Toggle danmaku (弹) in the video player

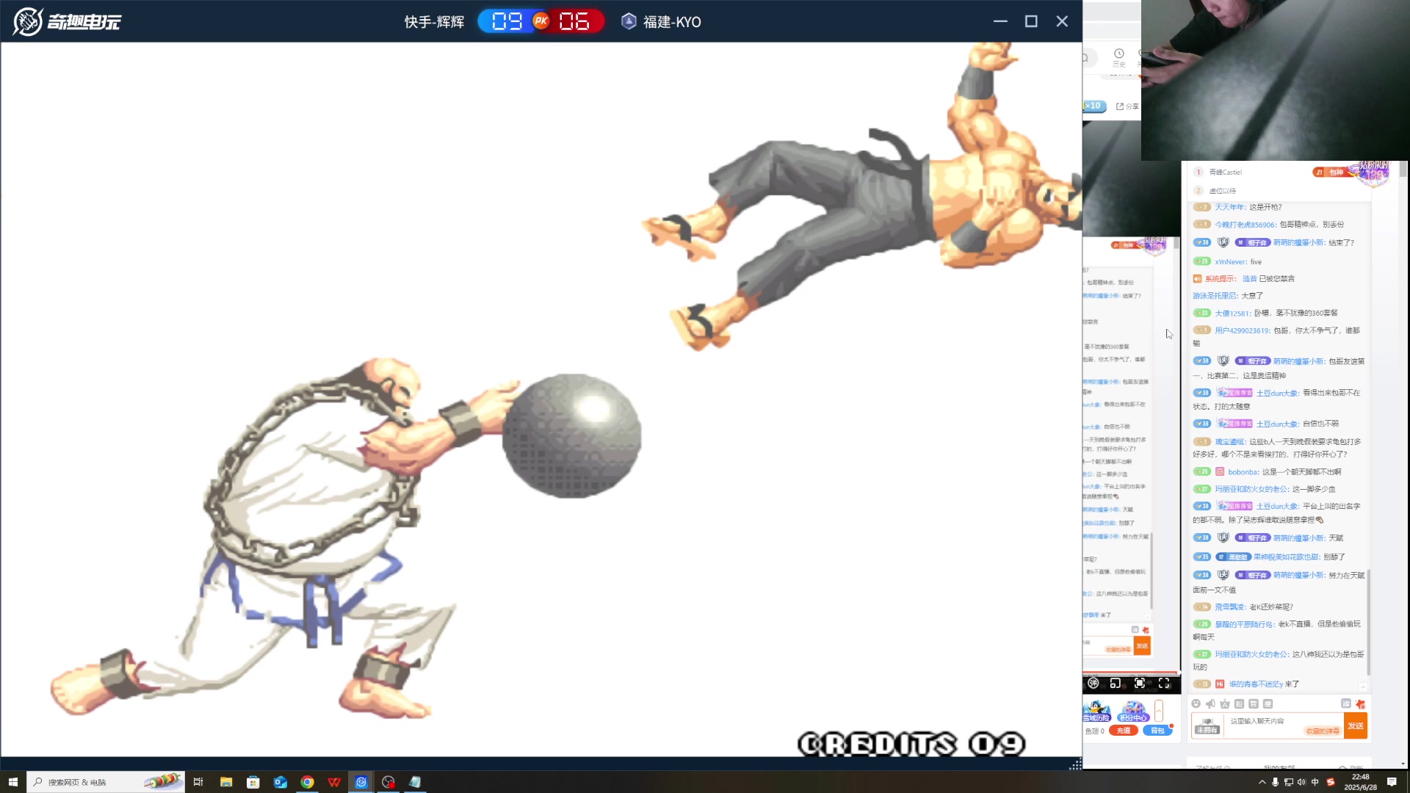tap(1093, 683)
